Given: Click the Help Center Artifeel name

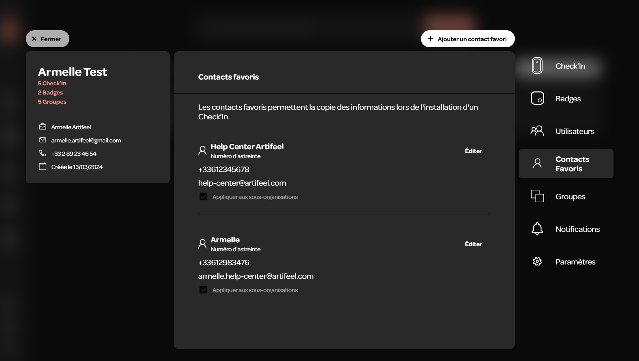Looking at the screenshot, I should pos(247,147).
